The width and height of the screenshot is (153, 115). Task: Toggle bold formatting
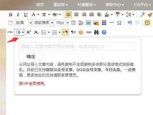coord(10,15)
